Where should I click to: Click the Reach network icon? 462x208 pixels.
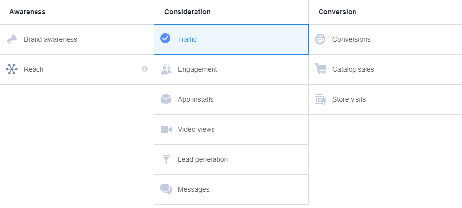(12, 69)
